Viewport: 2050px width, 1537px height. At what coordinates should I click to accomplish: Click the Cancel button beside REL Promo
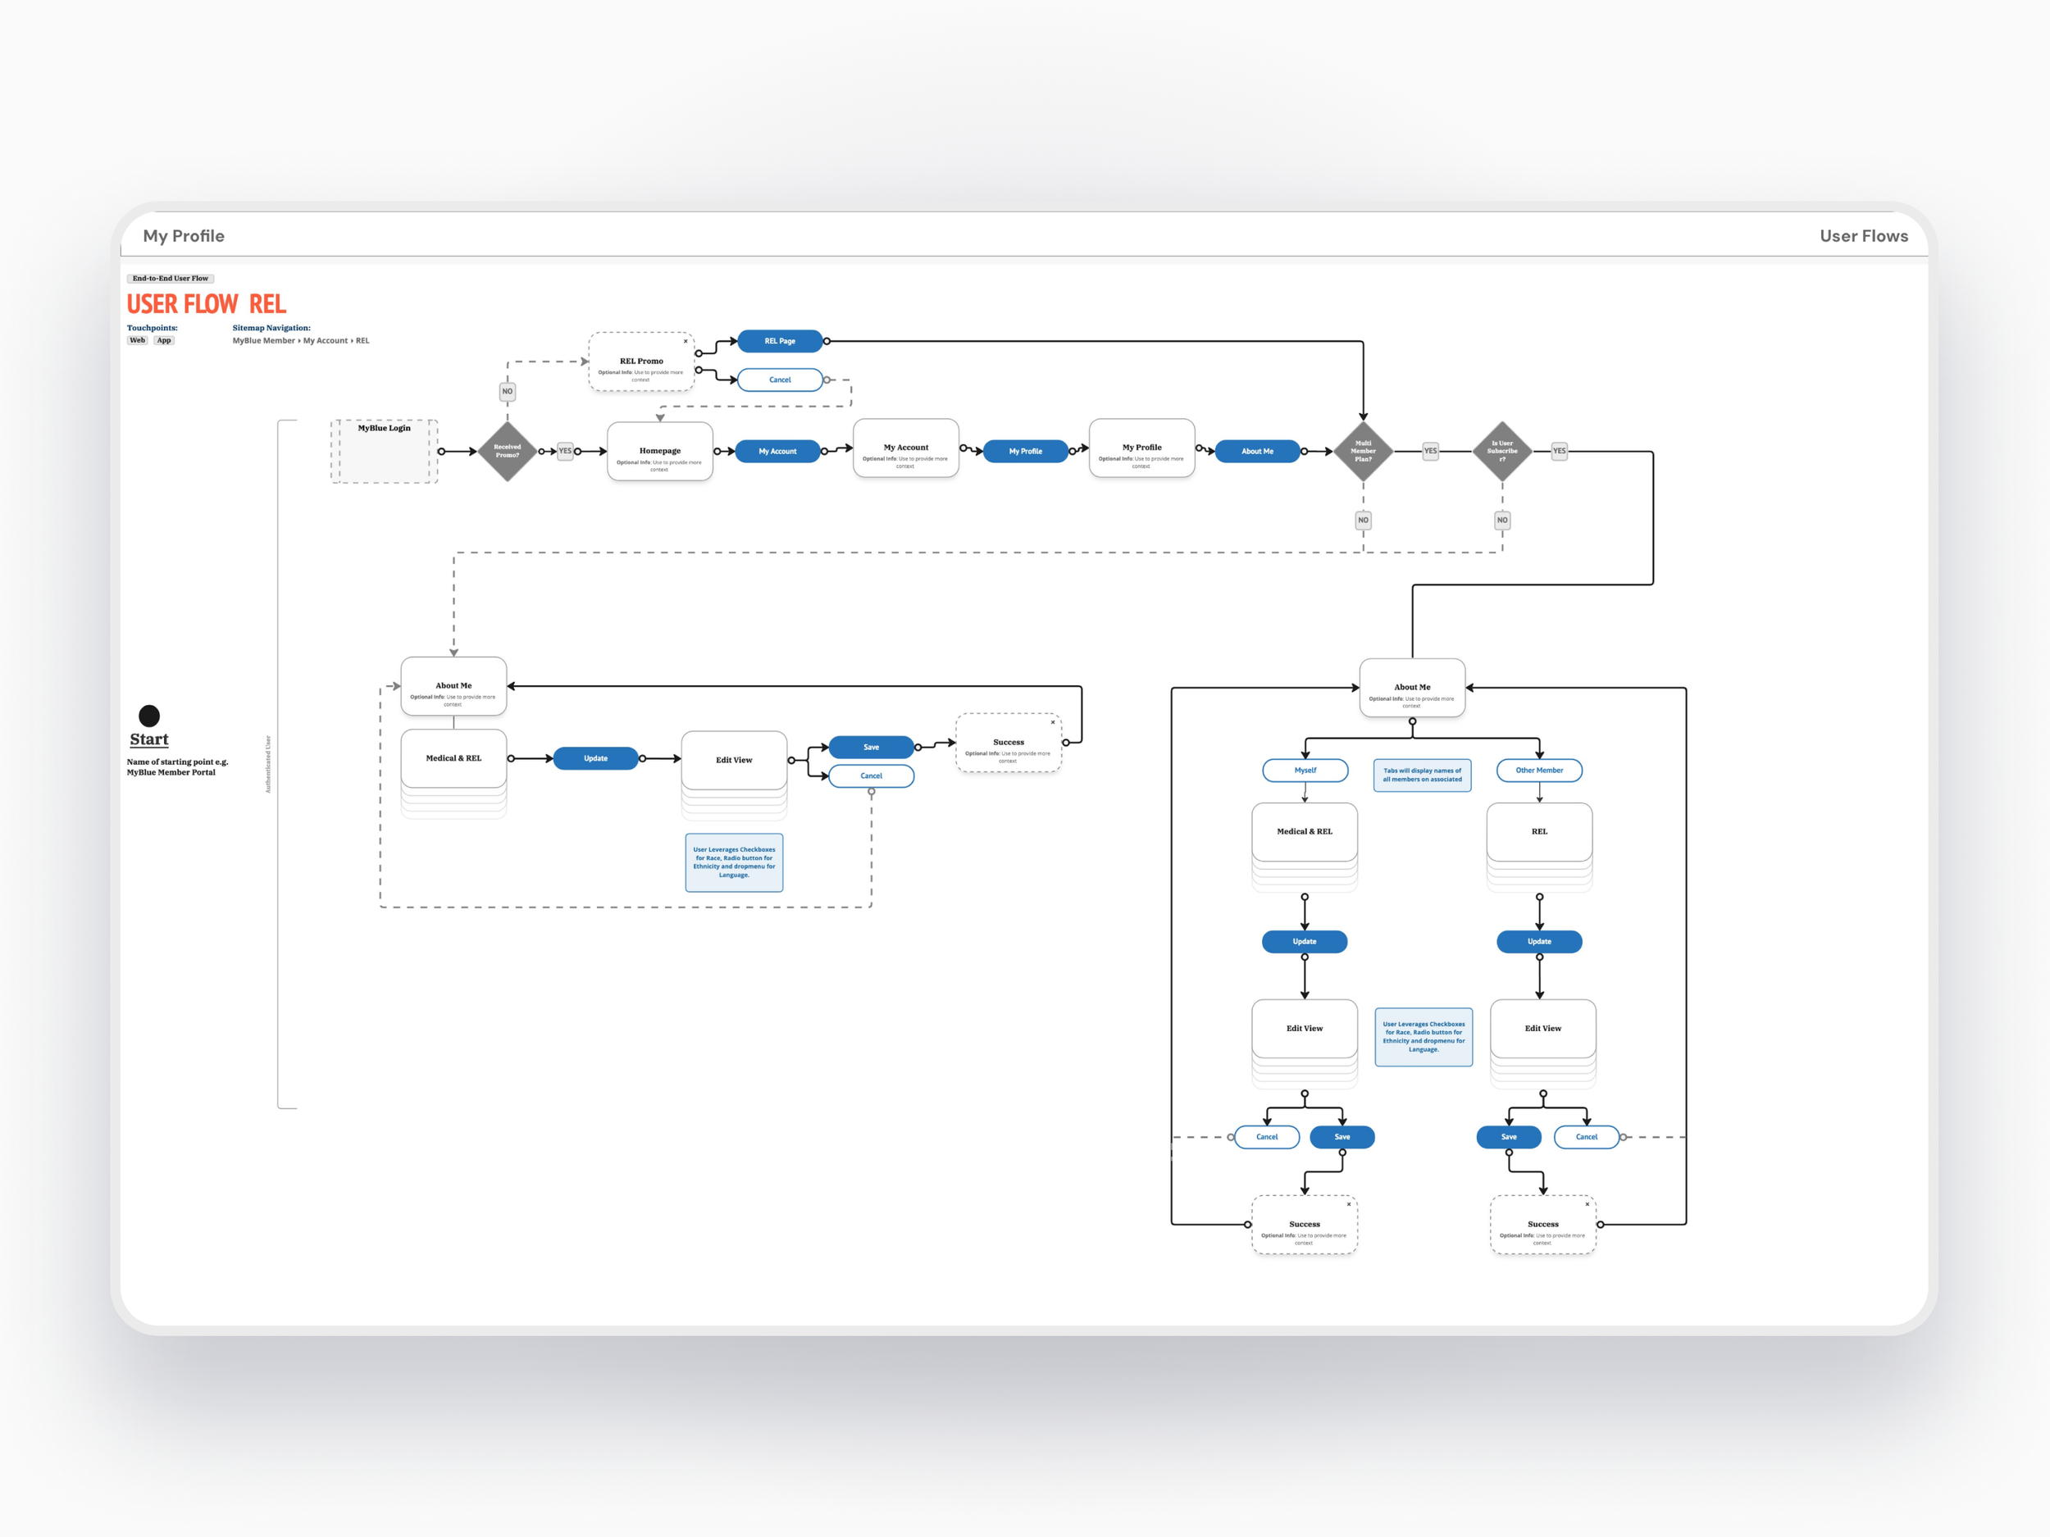[x=779, y=380]
